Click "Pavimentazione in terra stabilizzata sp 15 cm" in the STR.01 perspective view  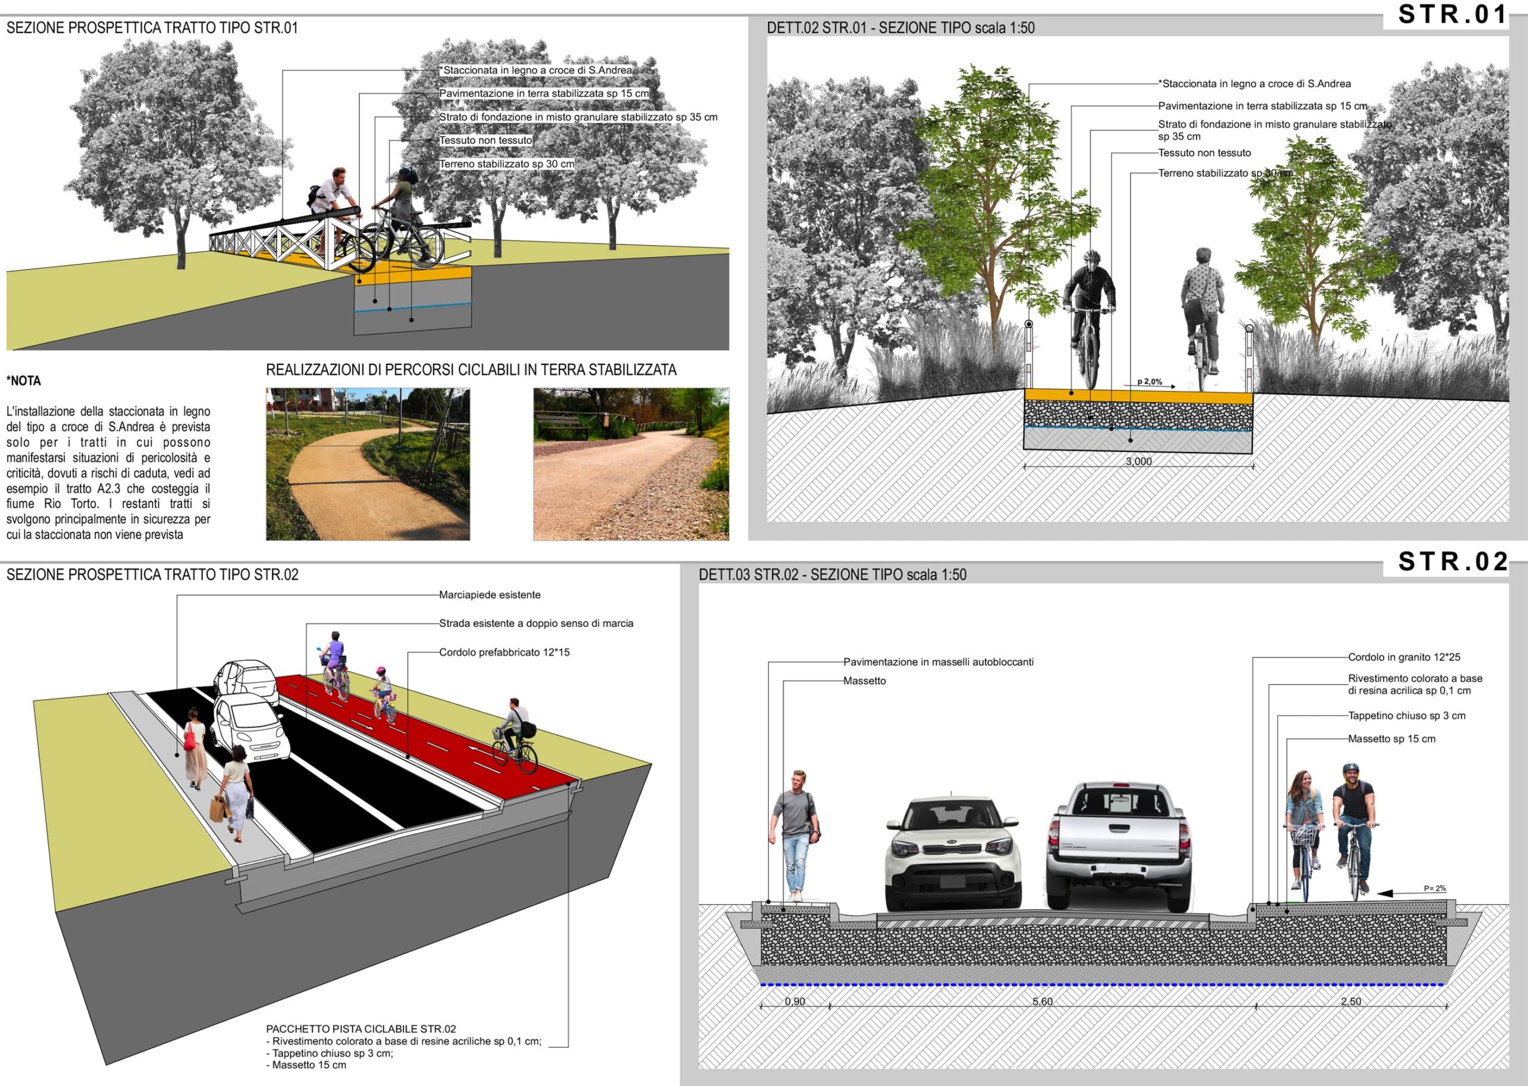[544, 94]
